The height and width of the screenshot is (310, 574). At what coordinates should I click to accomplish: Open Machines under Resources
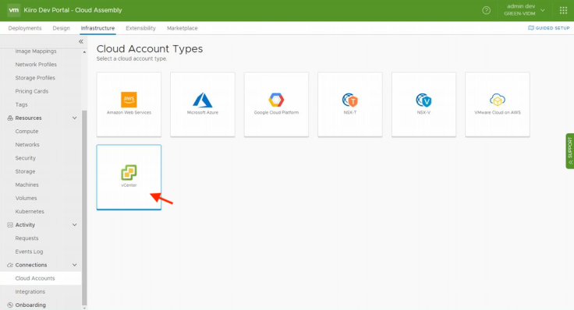click(27, 185)
